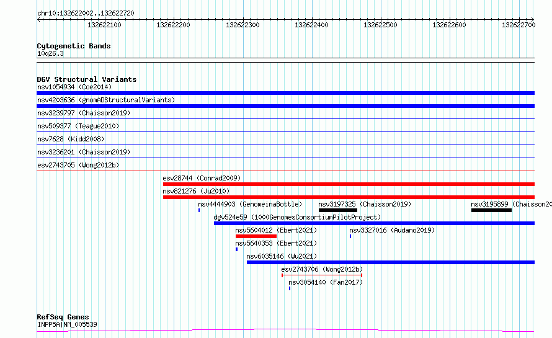Select the blue nsv4203636 variant bar
Image resolution: width=552 pixels, height=338 pixels.
pos(285,106)
